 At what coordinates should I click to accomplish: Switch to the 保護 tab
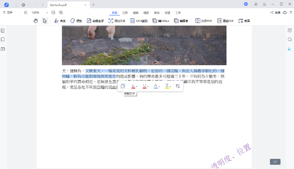(x=167, y=13)
